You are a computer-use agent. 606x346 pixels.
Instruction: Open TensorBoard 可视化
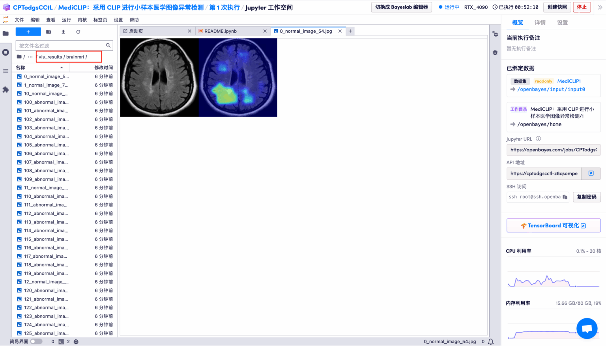point(553,225)
